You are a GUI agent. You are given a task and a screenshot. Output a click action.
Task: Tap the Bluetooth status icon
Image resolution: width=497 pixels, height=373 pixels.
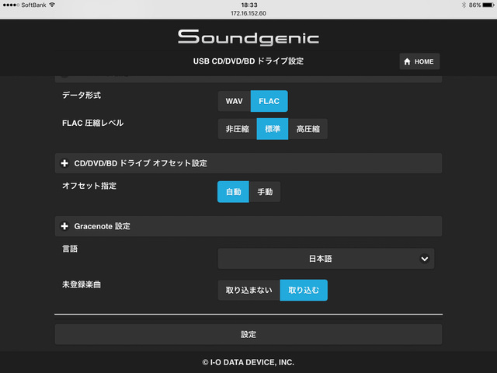tap(462, 5)
